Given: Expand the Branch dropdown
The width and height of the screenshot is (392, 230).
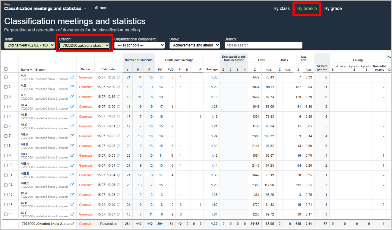Looking at the screenshot, I should point(84,45).
